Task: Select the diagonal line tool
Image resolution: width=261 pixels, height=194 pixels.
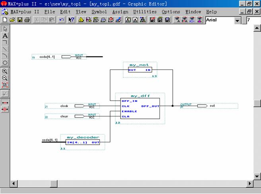Action: (x=5, y=49)
